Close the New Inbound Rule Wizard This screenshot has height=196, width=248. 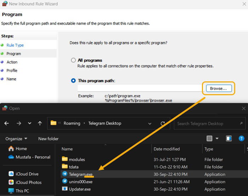click(x=244, y=4)
